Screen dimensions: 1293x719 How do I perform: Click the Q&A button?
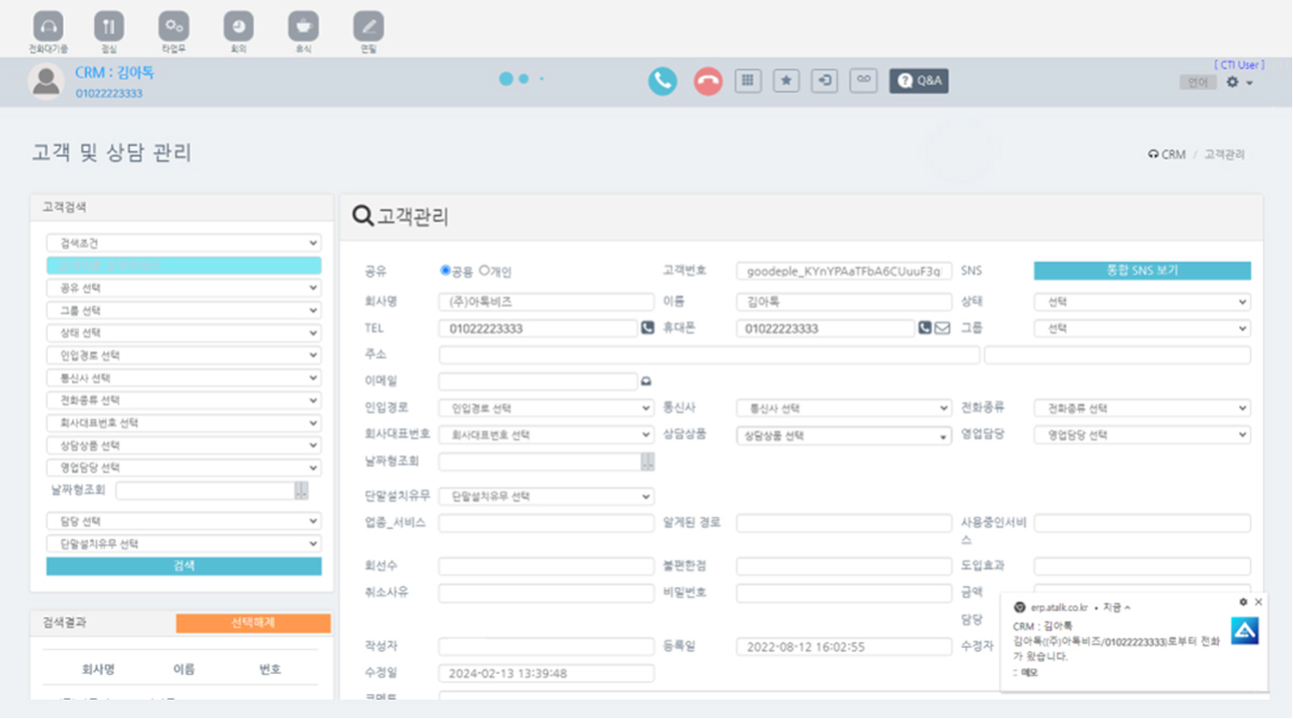918,81
